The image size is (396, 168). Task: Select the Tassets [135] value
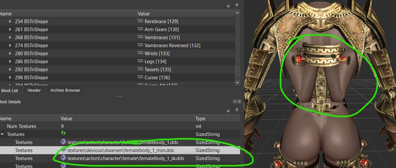point(158,70)
